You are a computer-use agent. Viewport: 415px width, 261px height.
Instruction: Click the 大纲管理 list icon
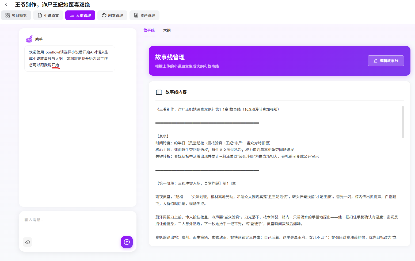pos(72,15)
